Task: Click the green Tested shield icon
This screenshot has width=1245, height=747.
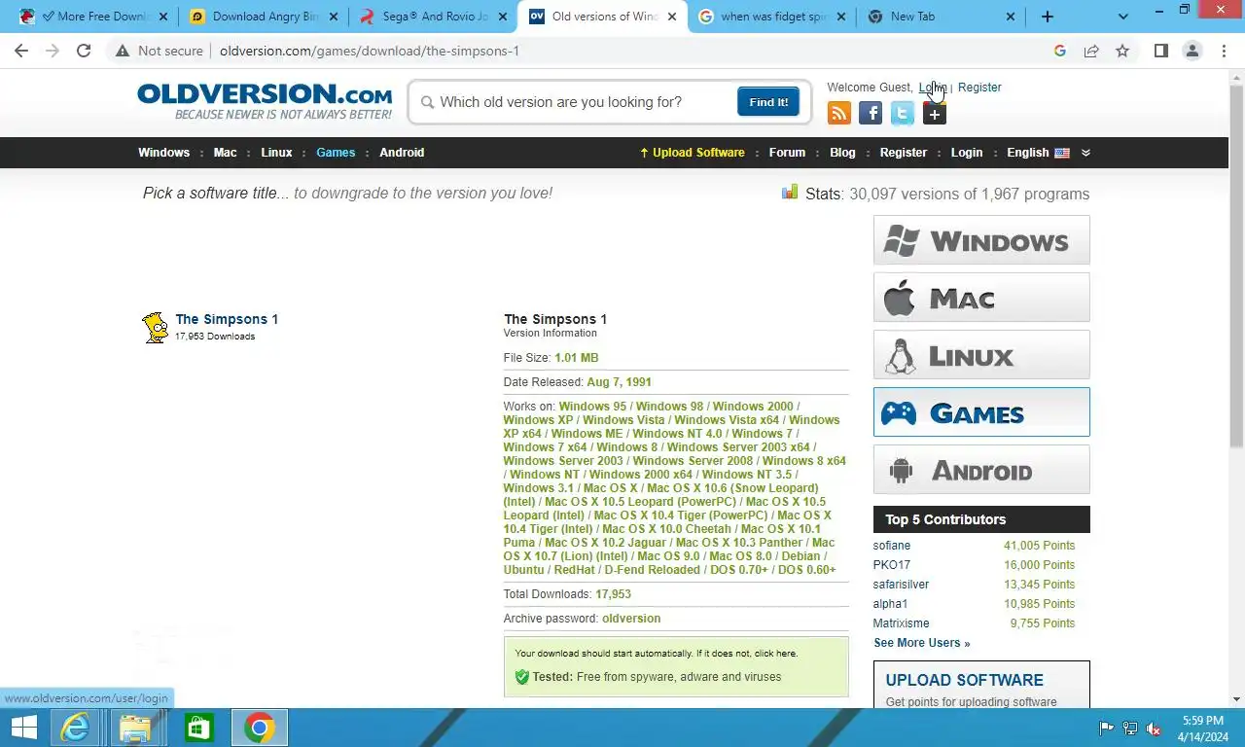Action: tap(521, 677)
